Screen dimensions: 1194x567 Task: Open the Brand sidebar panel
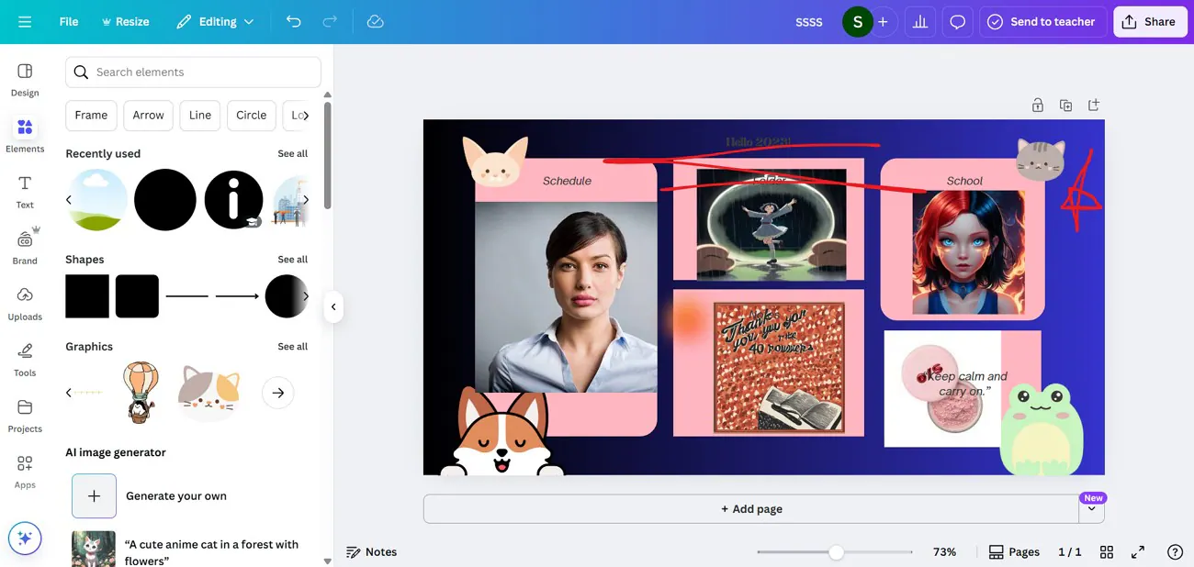point(25,248)
